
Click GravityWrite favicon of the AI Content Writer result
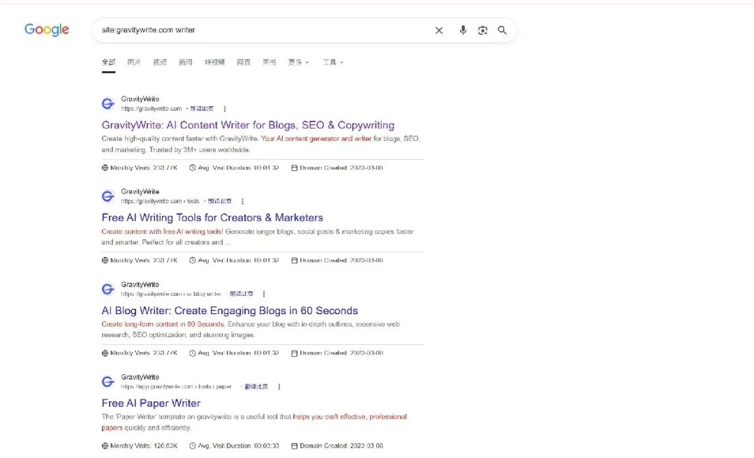[108, 103]
